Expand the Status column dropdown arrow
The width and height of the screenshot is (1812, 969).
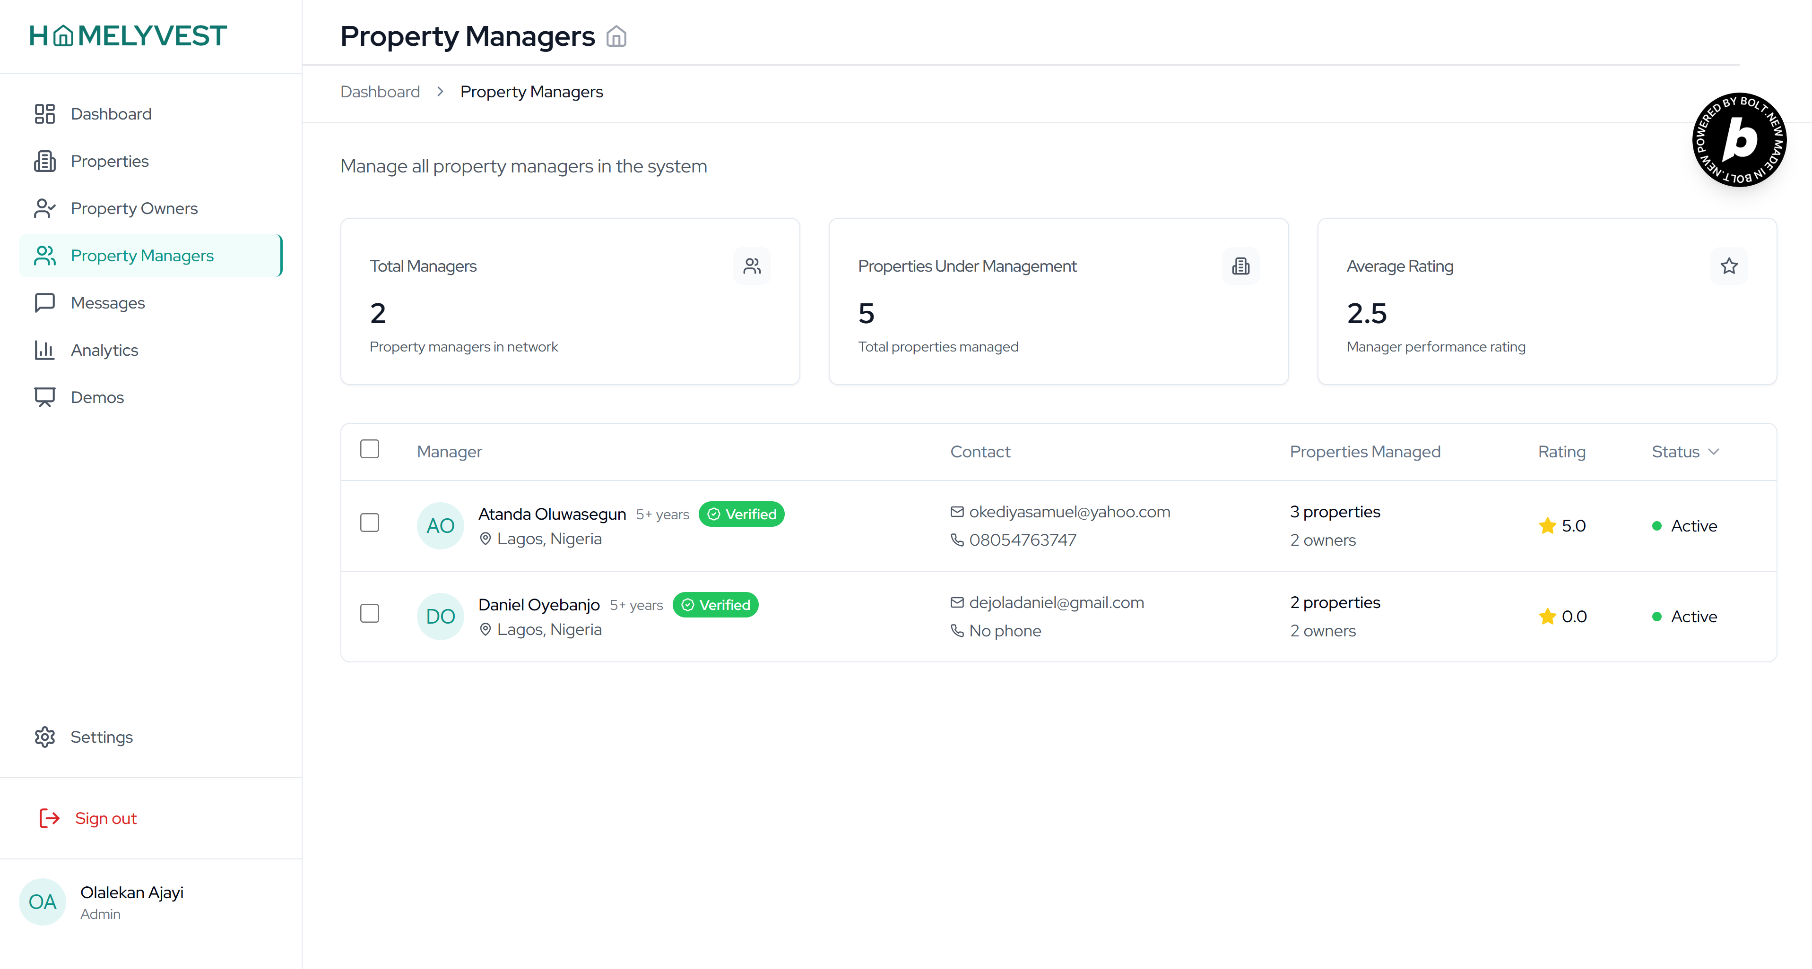1714,452
